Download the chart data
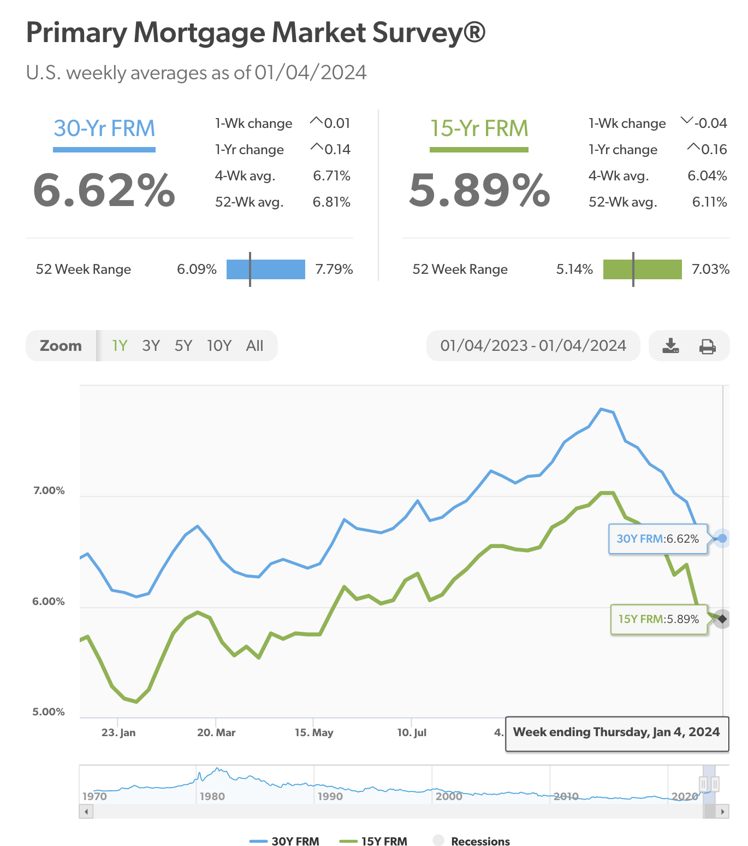 (670, 346)
